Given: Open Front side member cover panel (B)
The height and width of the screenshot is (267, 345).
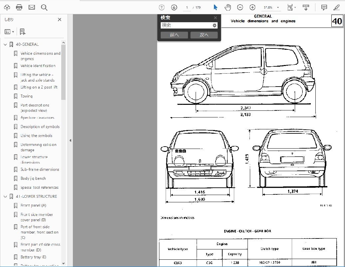Looking at the screenshot, I should tap(37, 217).
